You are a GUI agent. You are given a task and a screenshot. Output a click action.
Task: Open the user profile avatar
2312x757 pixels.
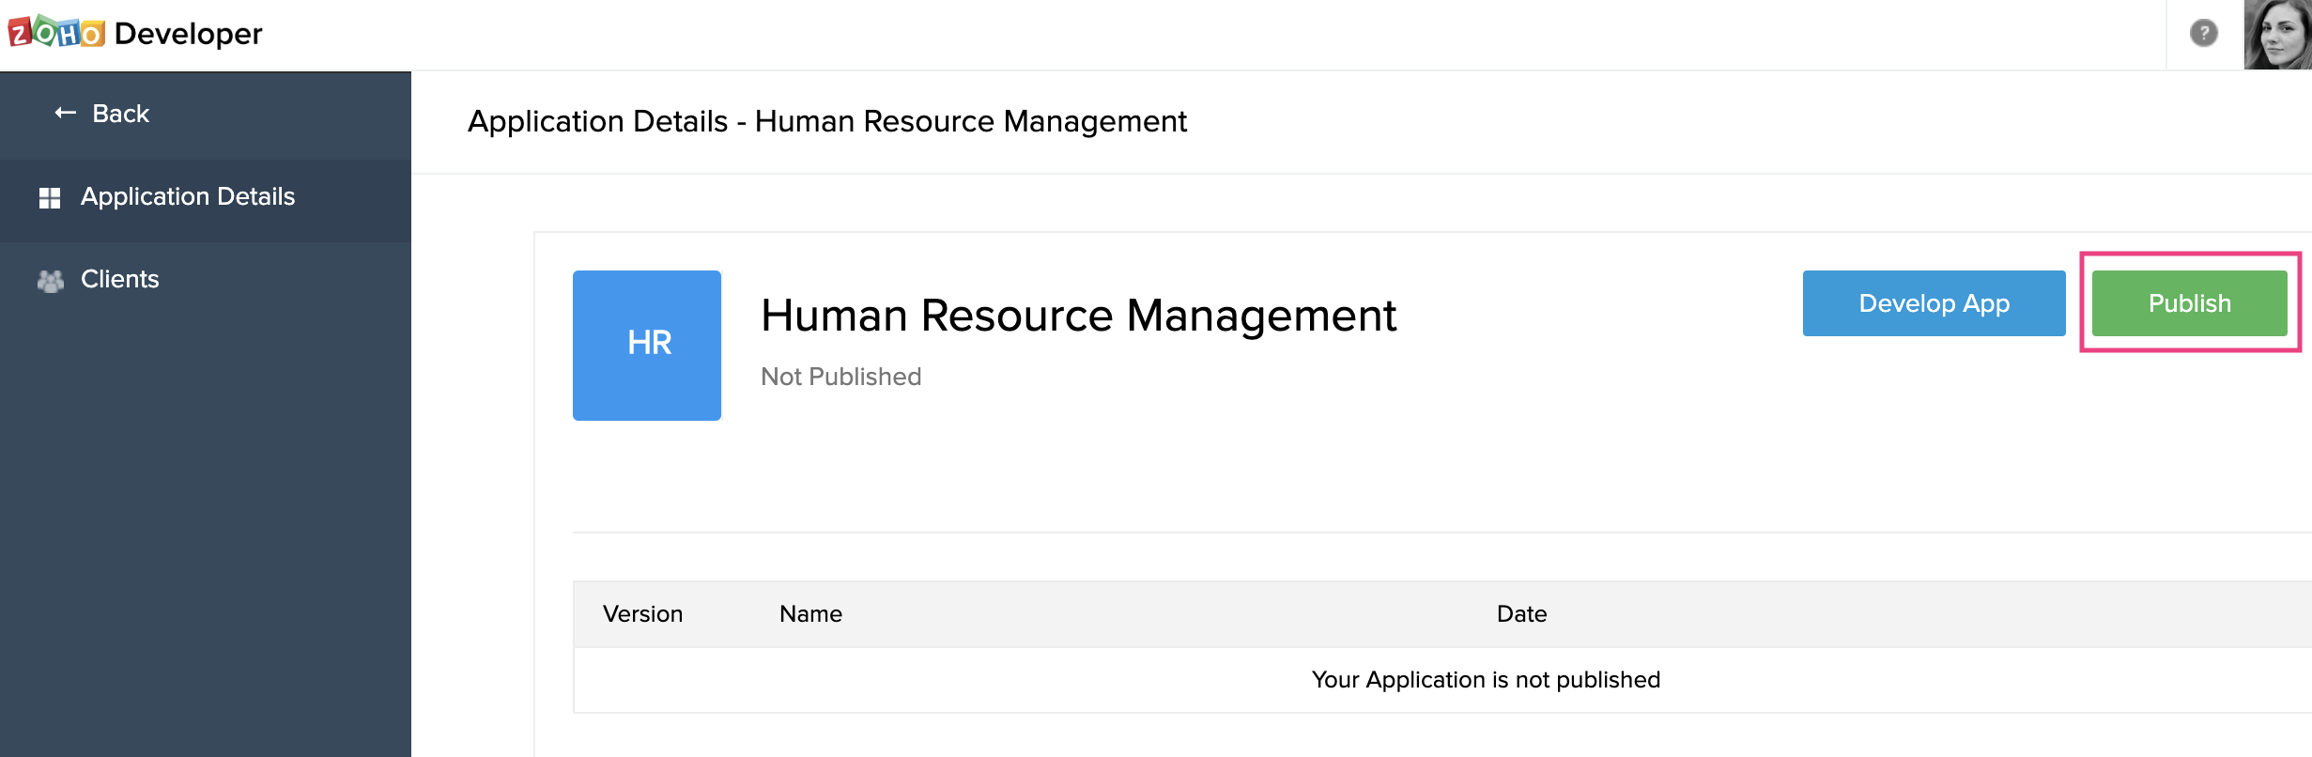(2277, 35)
